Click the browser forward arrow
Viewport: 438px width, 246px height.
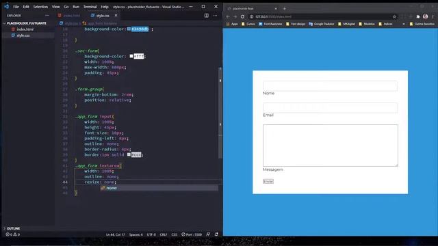click(235, 16)
